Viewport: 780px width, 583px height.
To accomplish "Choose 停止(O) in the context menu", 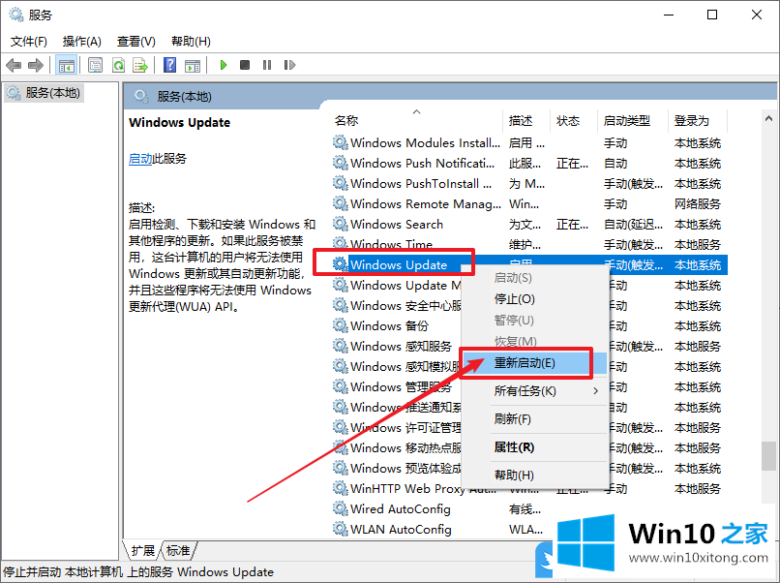I will point(535,299).
